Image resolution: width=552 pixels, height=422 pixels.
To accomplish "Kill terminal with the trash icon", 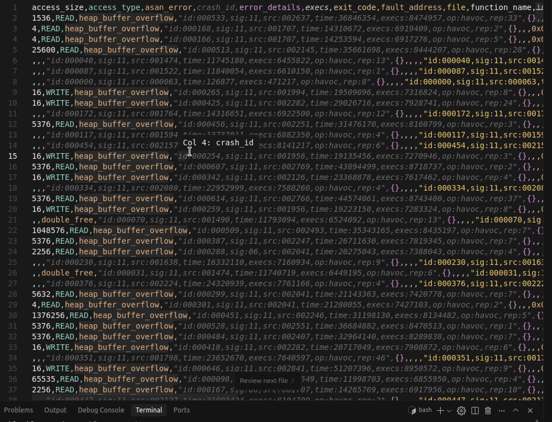I will point(488,411).
